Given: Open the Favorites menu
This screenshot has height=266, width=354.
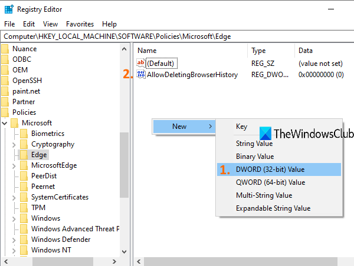Looking at the screenshot, I should [x=80, y=24].
